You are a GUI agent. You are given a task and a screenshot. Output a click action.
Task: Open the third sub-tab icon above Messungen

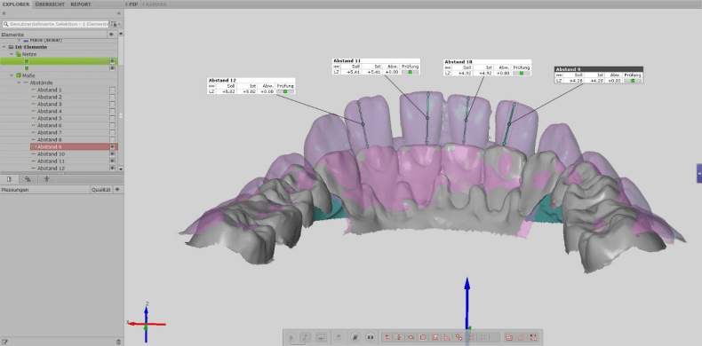[46, 179]
